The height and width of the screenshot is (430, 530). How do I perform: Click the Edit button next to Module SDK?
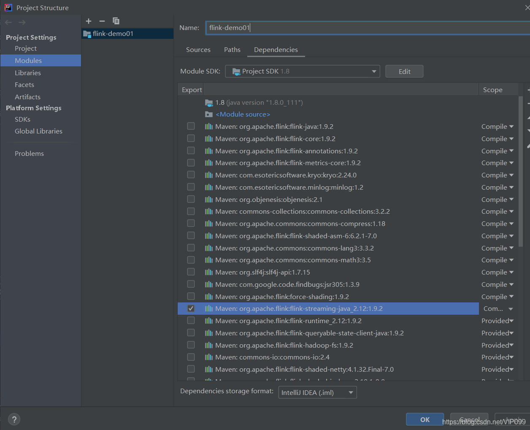(x=404, y=71)
